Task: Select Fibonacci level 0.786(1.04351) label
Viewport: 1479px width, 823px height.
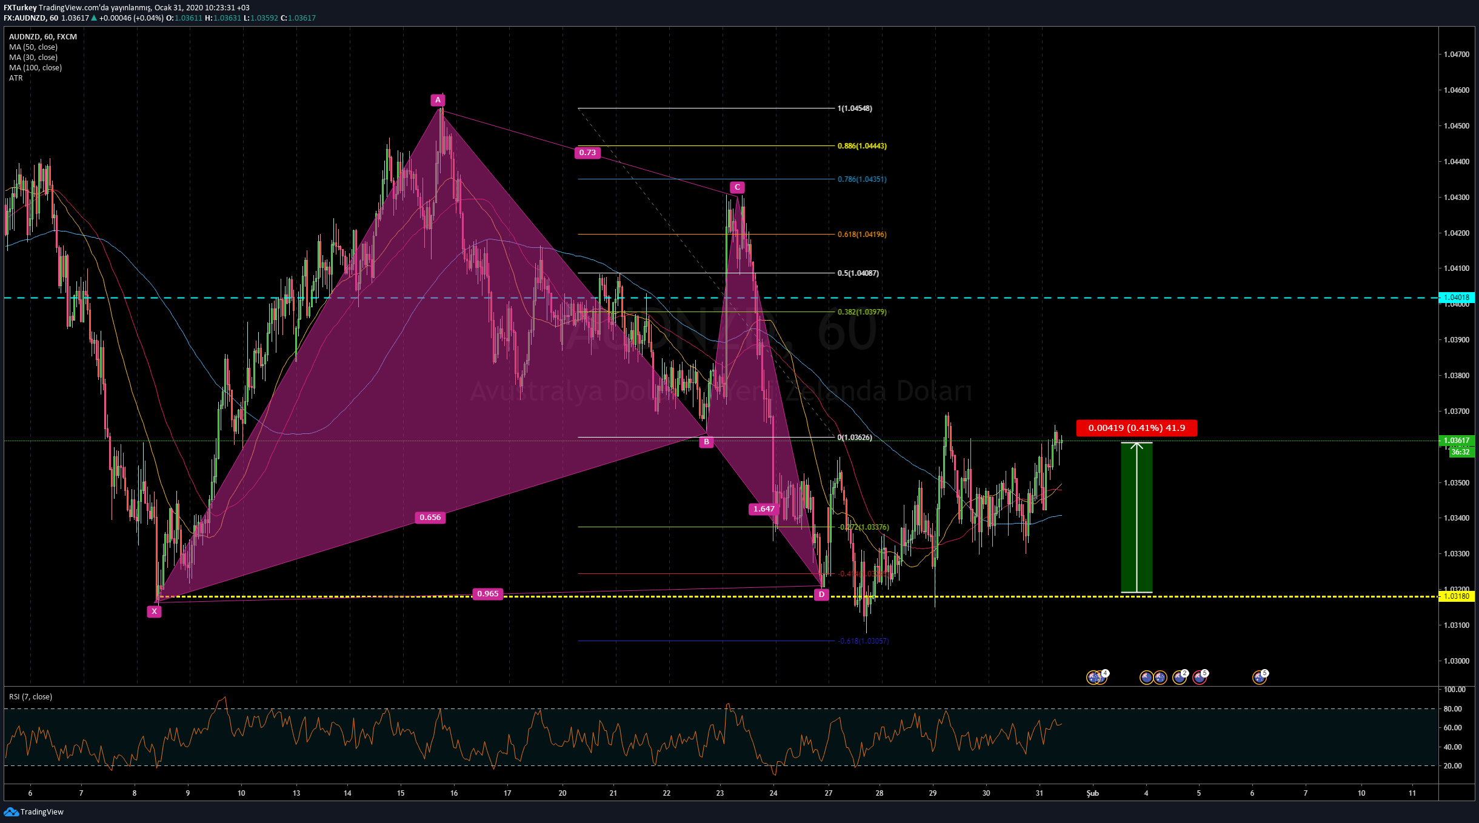Action: [862, 179]
